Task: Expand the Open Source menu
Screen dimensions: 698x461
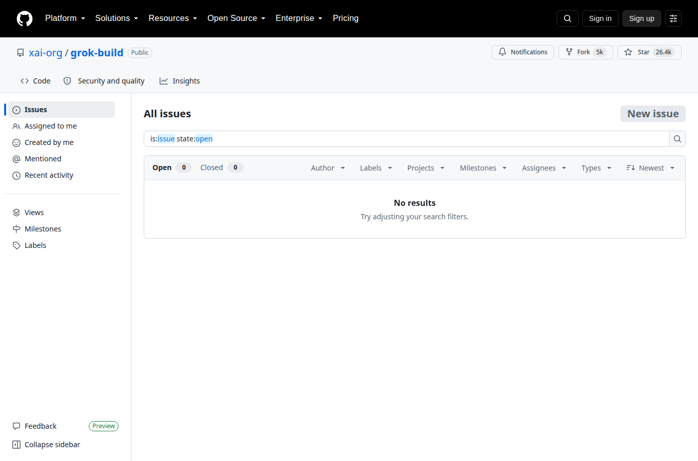Action: (237, 18)
